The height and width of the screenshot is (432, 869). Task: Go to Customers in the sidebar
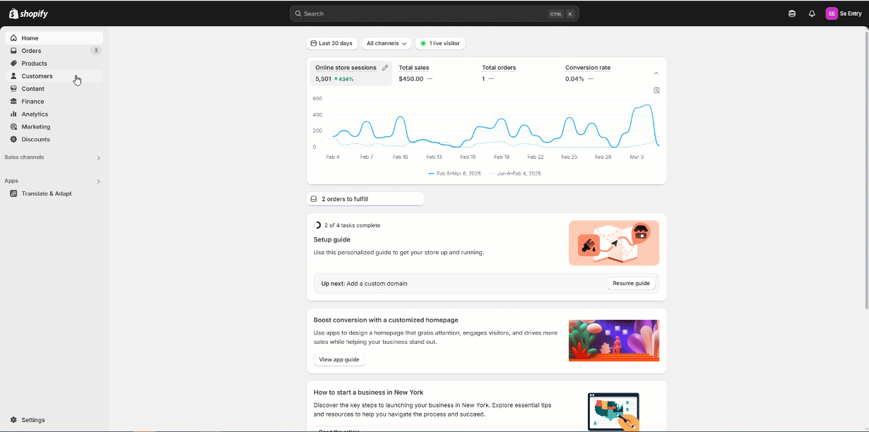(x=37, y=76)
